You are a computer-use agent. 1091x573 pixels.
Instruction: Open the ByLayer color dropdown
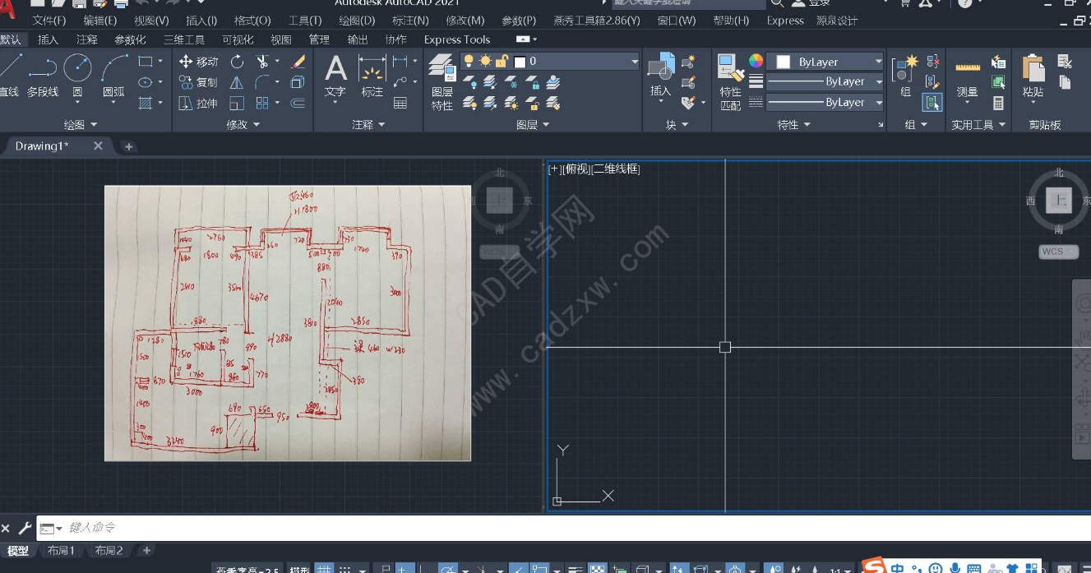click(x=825, y=62)
